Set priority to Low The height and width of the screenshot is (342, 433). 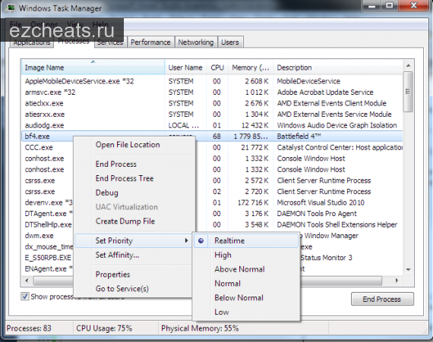click(x=222, y=312)
